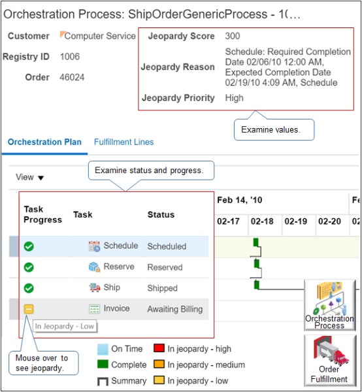Click the Summary legend bracket symbol
362x392 pixels.
103,382
